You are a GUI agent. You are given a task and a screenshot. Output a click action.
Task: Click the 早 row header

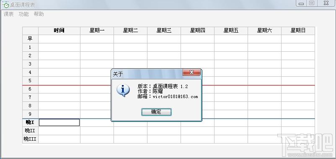click(30, 39)
